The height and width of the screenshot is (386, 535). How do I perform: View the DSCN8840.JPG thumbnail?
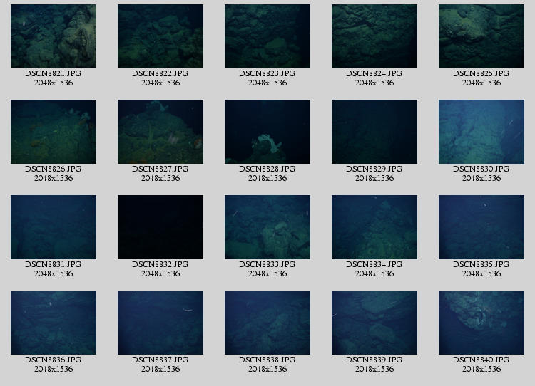481,323
